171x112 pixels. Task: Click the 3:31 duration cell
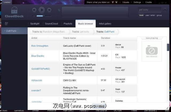pyautogui.click(x=103, y=46)
